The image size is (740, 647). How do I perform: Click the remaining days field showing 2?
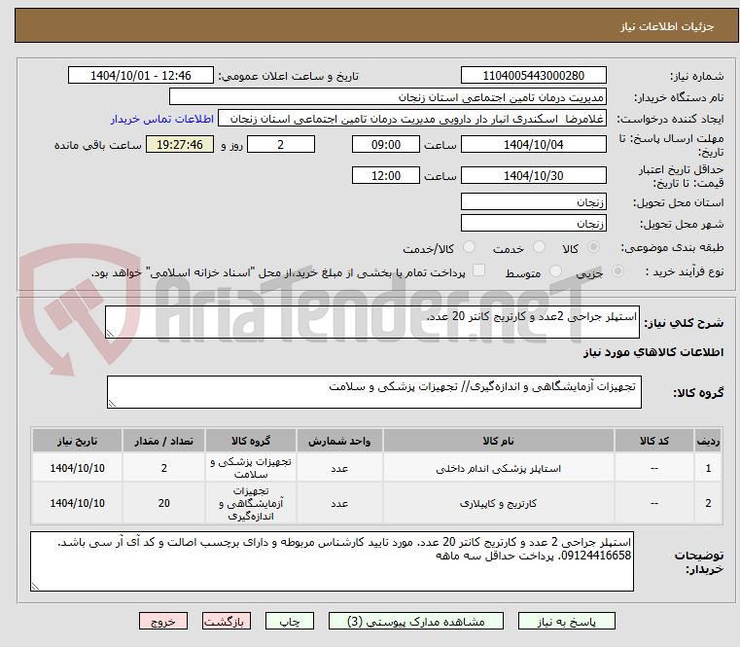click(281, 145)
